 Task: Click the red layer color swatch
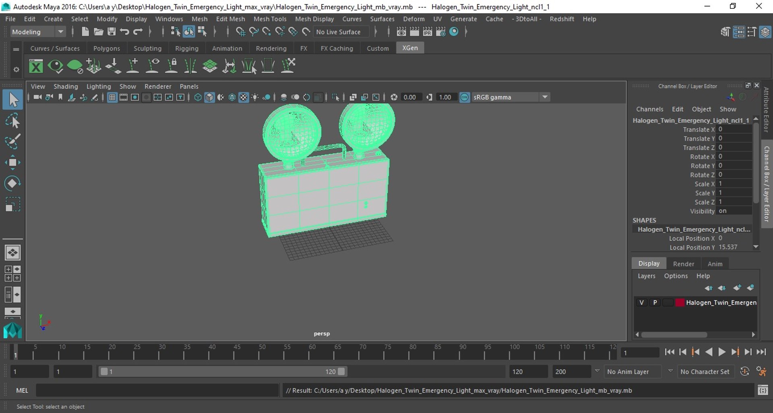point(680,303)
